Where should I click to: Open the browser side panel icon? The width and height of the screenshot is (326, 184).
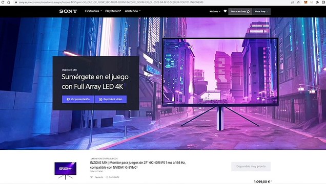coord(323,2)
